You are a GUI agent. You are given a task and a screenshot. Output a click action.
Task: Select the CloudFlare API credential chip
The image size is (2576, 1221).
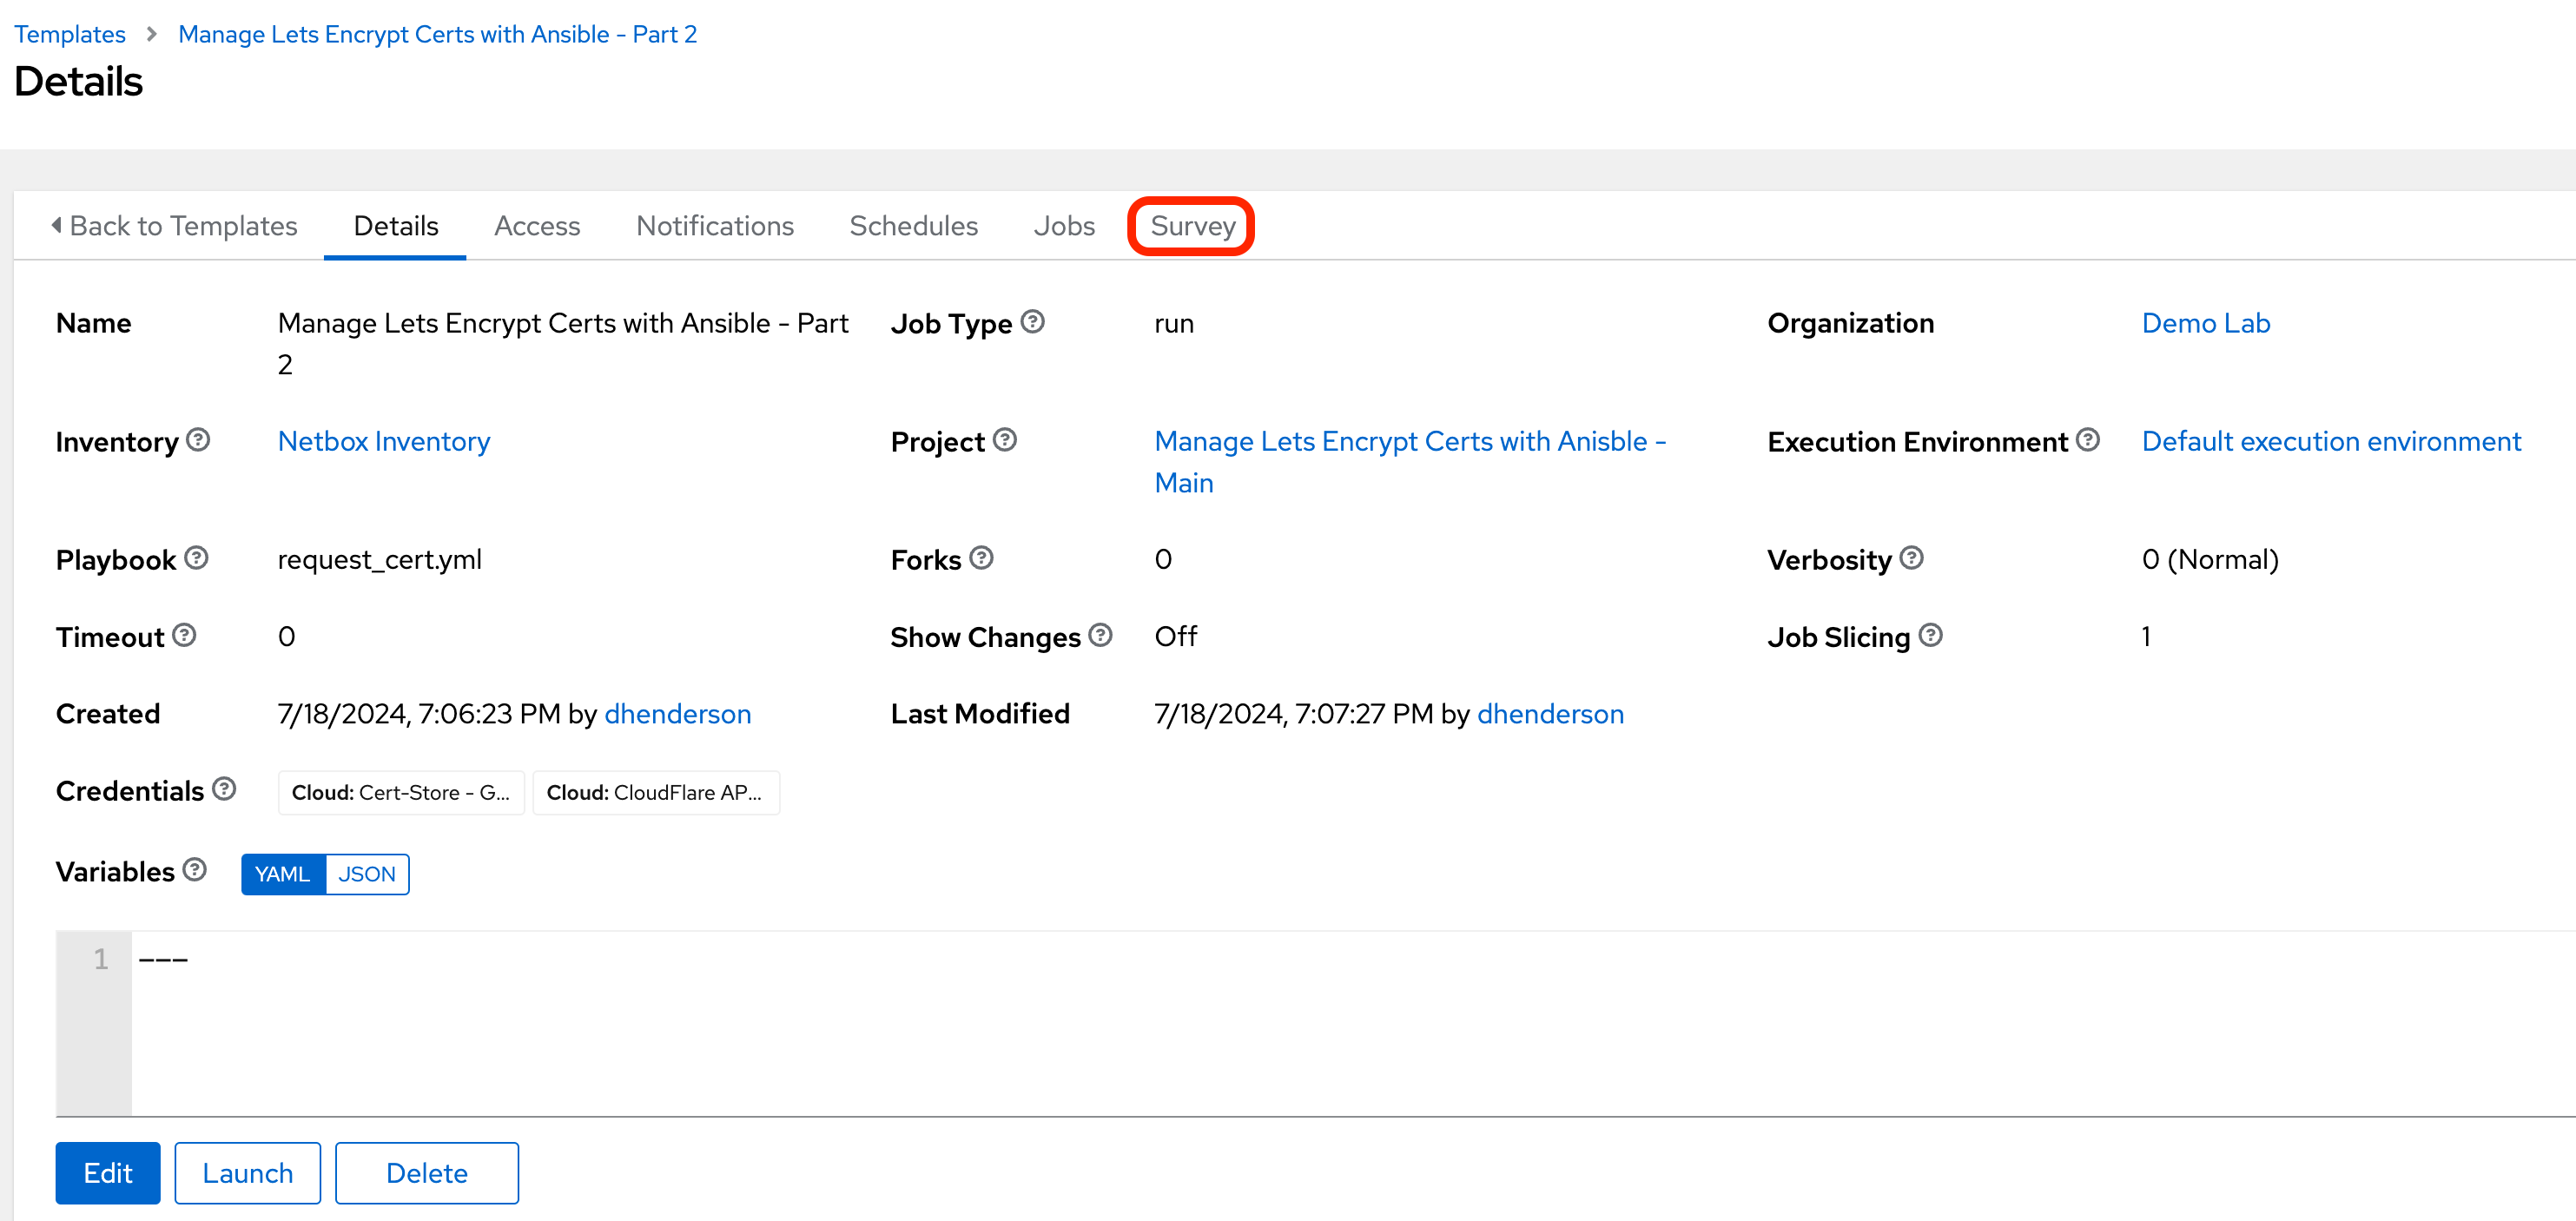656,793
